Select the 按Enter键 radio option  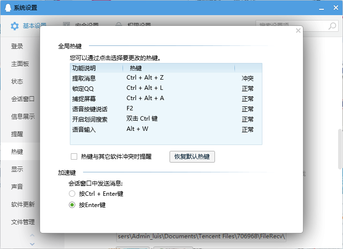(x=72, y=205)
